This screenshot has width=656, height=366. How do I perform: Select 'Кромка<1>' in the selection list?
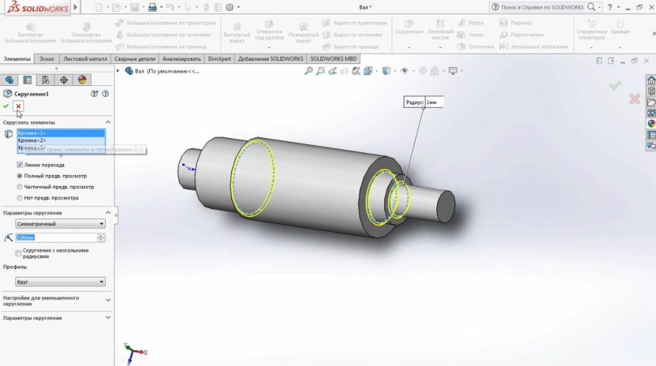point(61,133)
